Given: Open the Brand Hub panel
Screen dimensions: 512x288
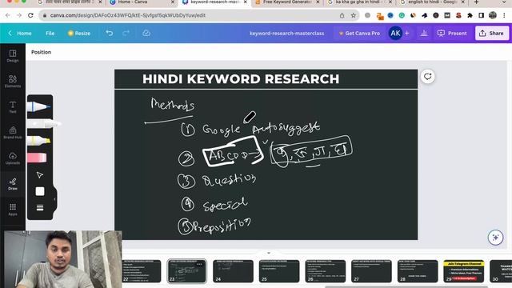Looking at the screenshot, I should (x=13, y=132).
